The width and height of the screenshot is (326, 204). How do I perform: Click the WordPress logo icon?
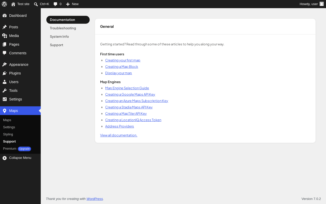point(4,4)
